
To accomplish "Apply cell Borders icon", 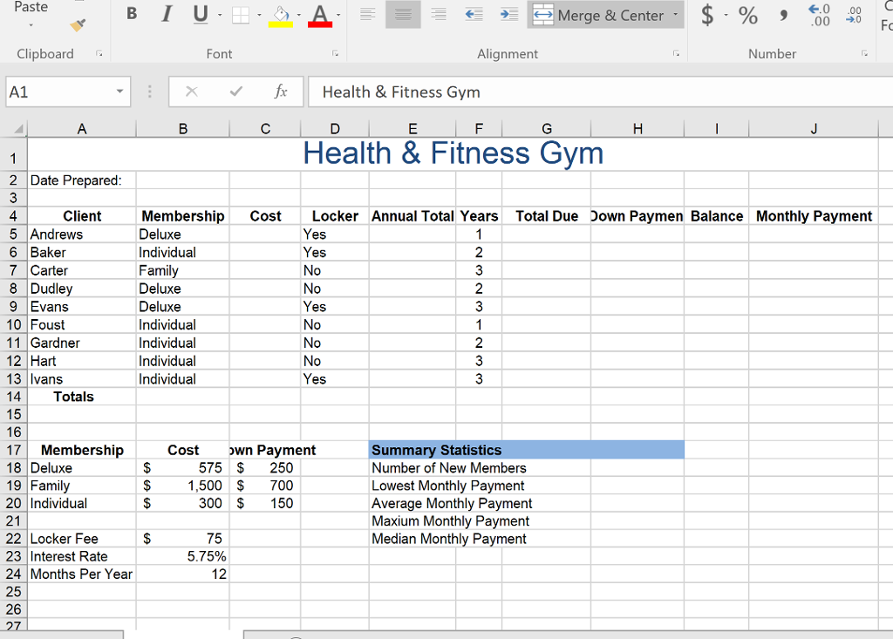I will 241,15.
